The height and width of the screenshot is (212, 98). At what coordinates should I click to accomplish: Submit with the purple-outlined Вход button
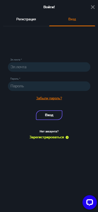49,115
